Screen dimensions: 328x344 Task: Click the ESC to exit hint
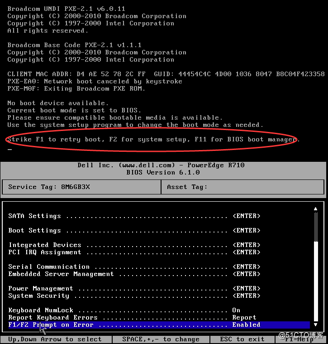[x=242, y=339]
